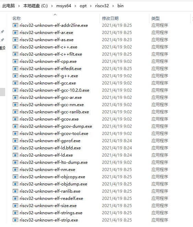This screenshot has height=227, width=193.
Task: Click the icon of riscv32-unknown-elf-addr2line.exe
Action: click(15, 25)
